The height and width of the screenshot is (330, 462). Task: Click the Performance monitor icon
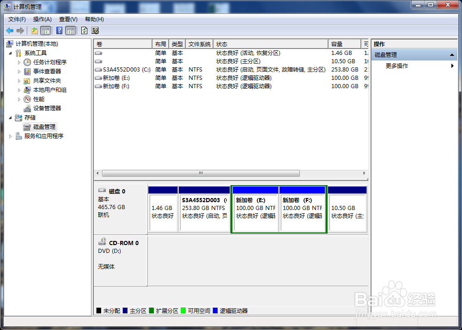tap(27, 99)
